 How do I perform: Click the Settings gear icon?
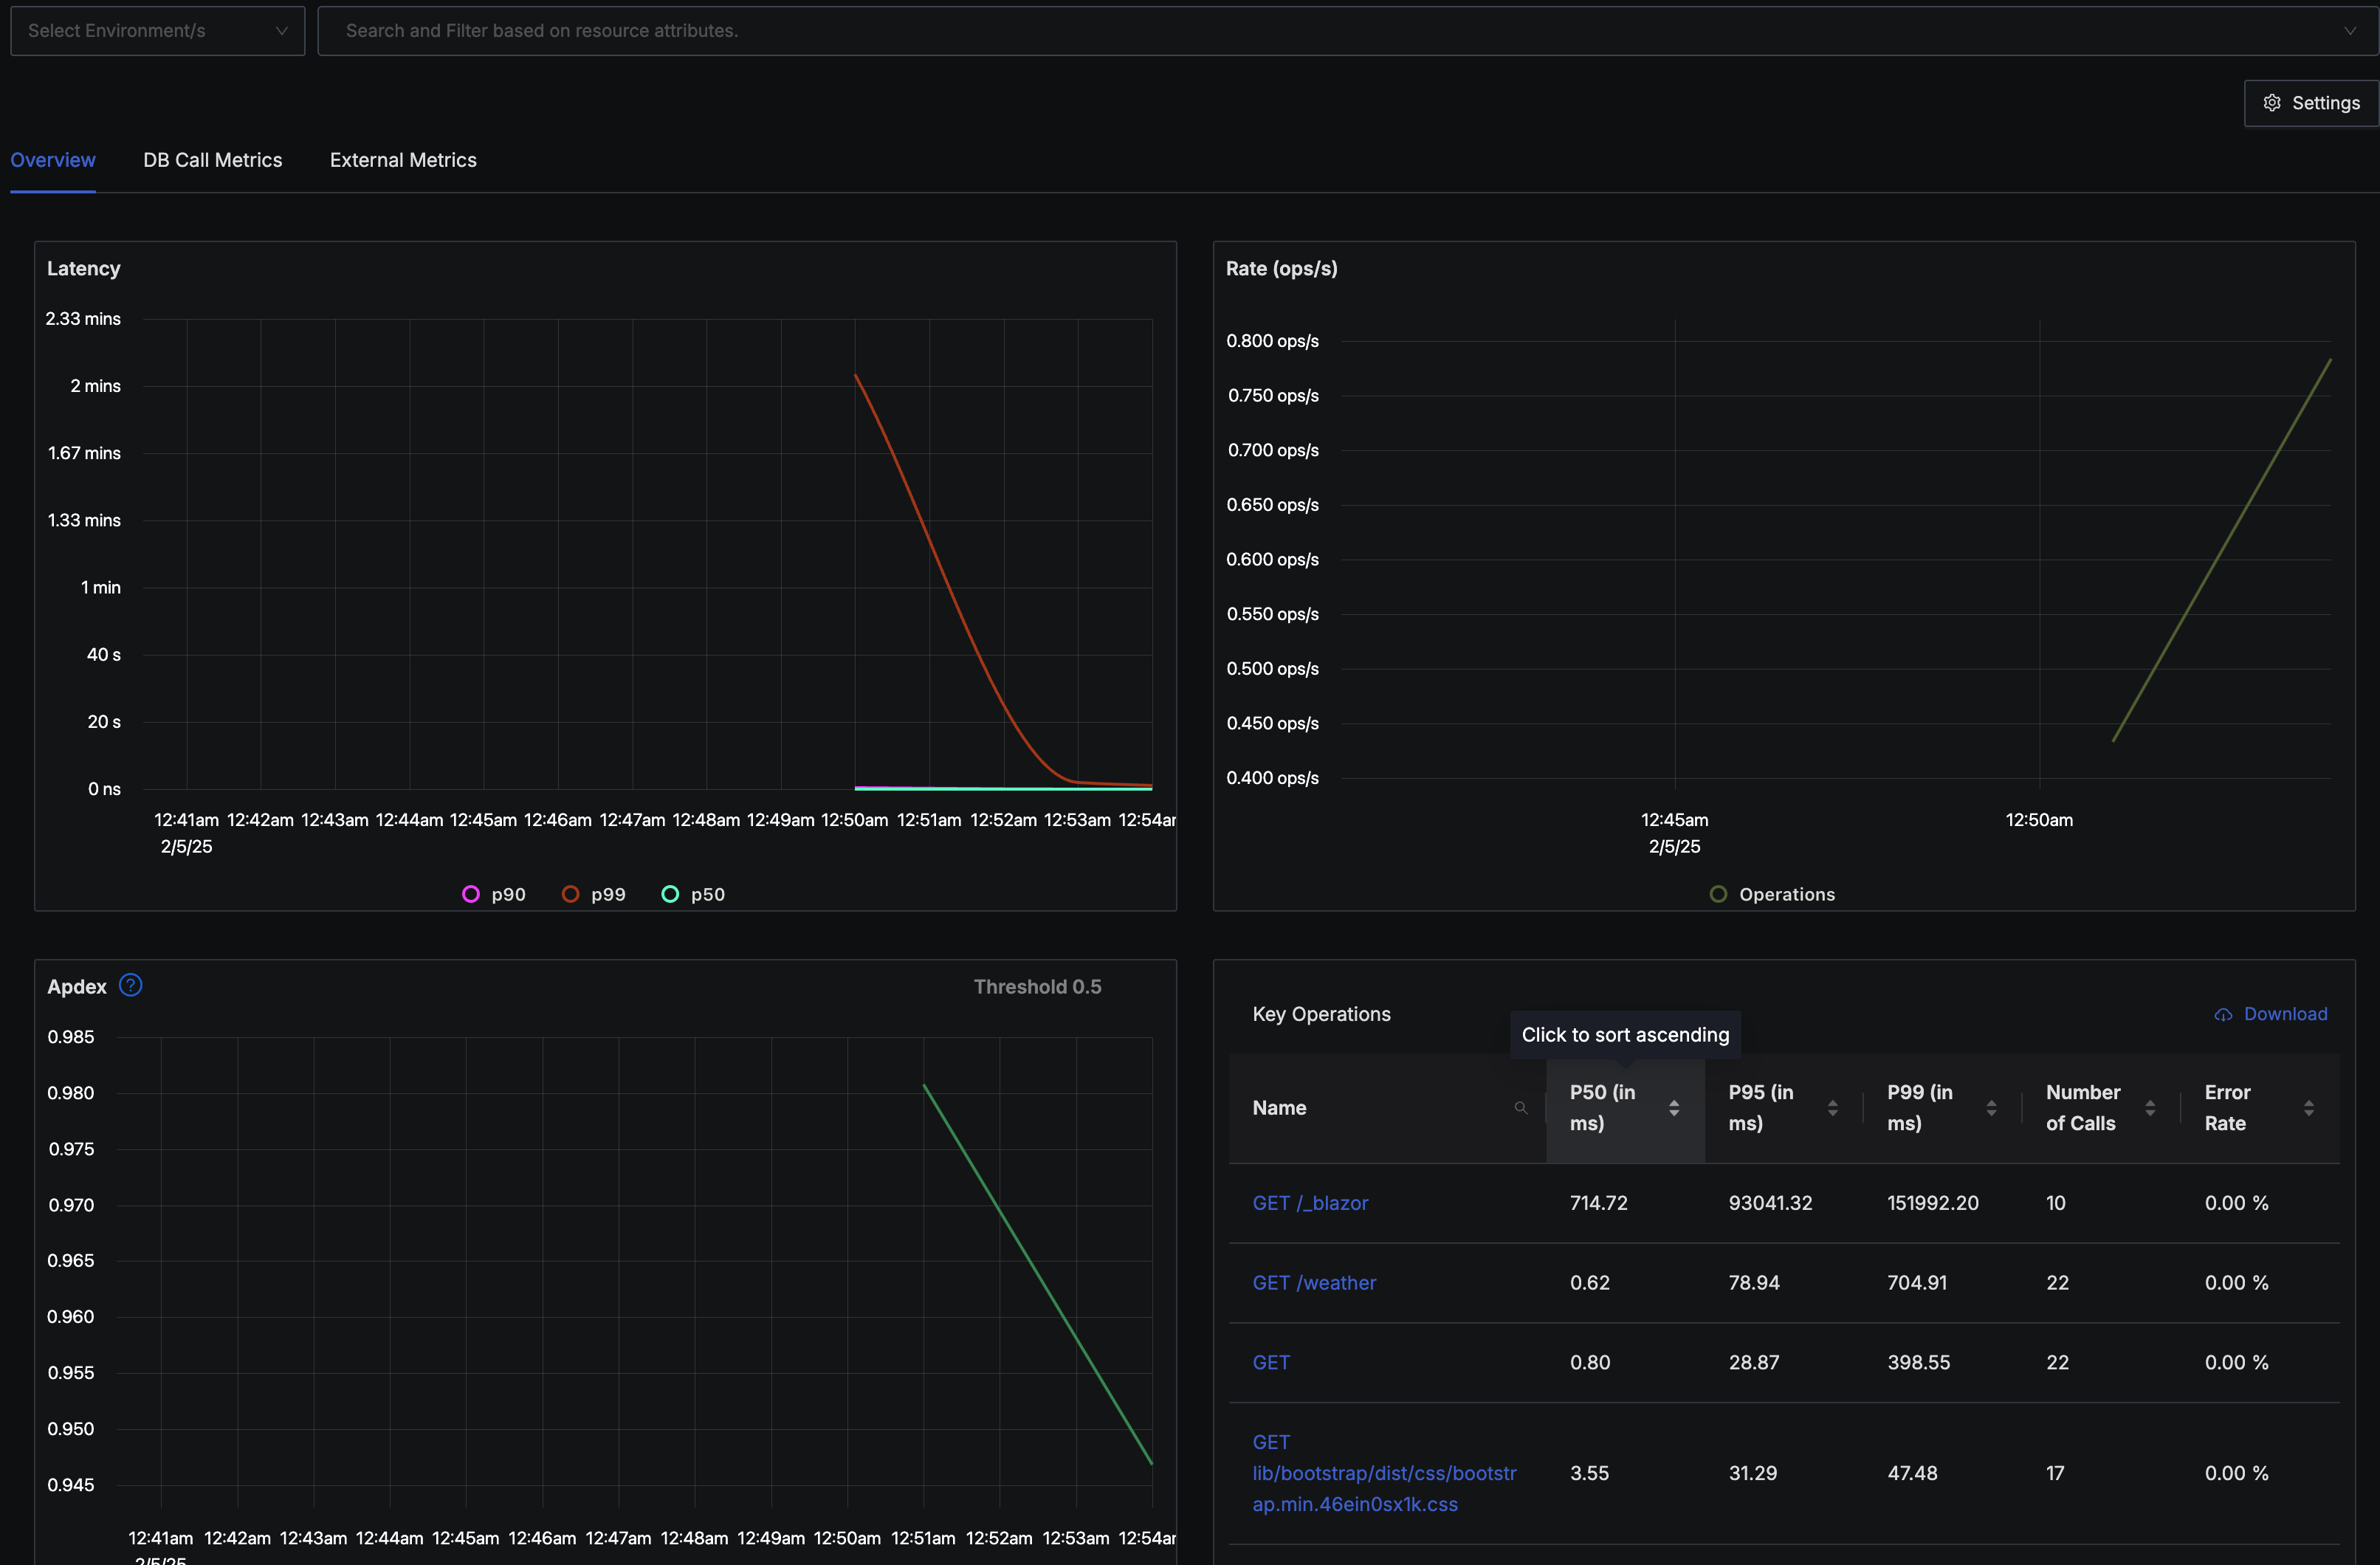tap(2272, 103)
